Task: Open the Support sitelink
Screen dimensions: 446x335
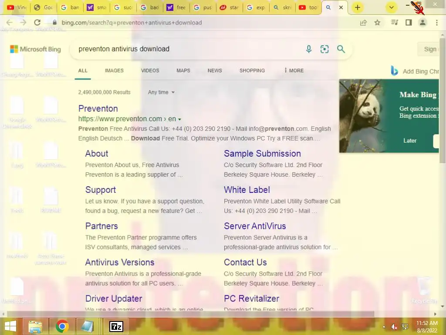Action: (101, 190)
